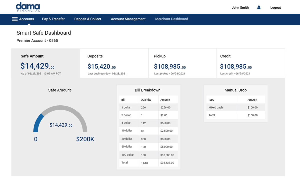Click the hamburger menu icon
The width and height of the screenshot is (300, 185).
point(14,19)
